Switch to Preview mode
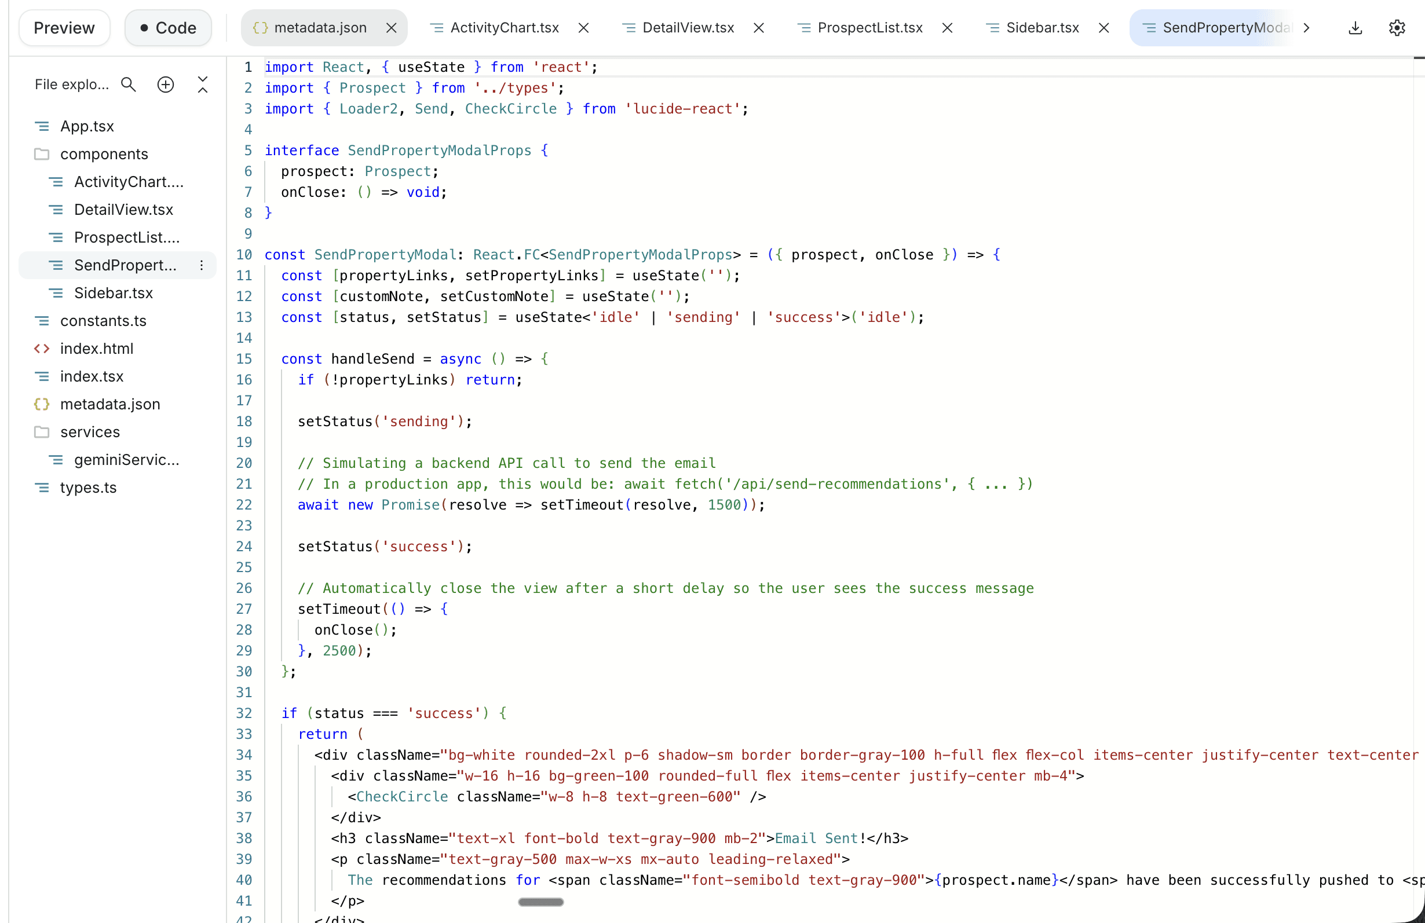1425x923 pixels. click(x=64, y=28)
